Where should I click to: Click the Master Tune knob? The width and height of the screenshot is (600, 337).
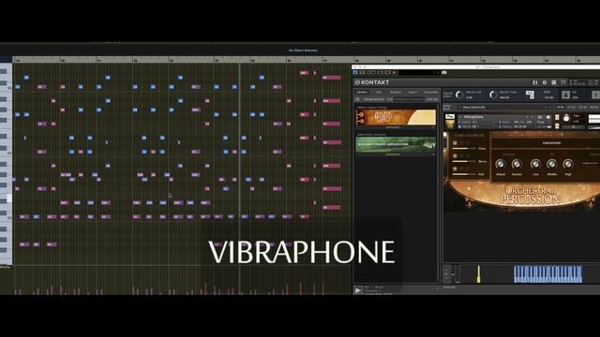click(x=494, y=95)
